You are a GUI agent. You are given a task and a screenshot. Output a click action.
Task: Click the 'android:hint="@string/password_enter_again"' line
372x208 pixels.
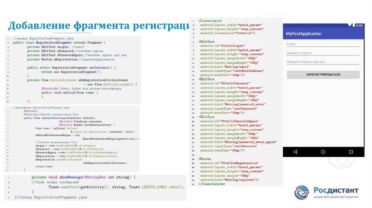coord(238,142)
